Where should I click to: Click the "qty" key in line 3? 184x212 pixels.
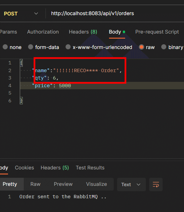tap(39, 78)
